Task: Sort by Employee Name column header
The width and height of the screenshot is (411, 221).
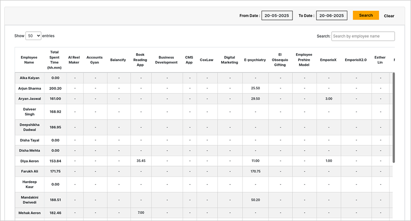Action: point(29,60)
